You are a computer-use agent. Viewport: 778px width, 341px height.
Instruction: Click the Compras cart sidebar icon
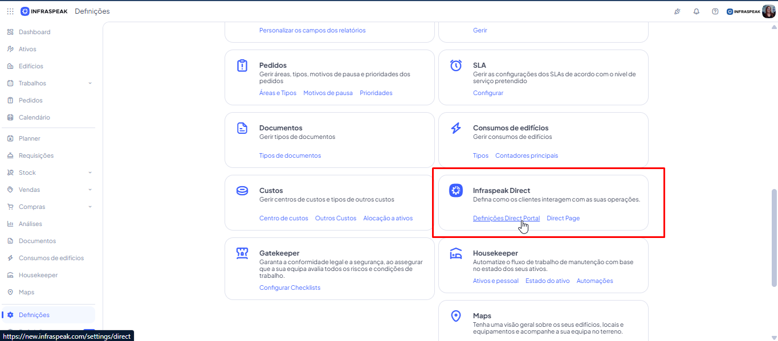[10, 207]
